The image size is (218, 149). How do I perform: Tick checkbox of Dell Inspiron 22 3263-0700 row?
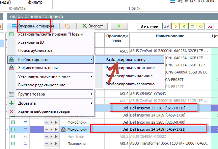(13, 122)
